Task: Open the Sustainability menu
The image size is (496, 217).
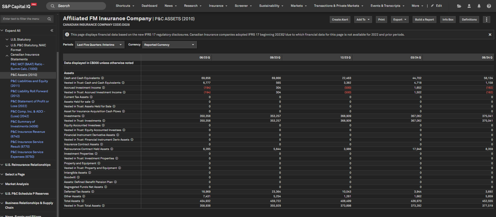Action: (271, 6)
